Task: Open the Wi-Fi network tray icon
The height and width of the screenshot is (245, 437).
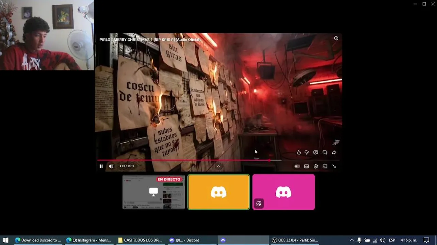Action: pos(375,240)
